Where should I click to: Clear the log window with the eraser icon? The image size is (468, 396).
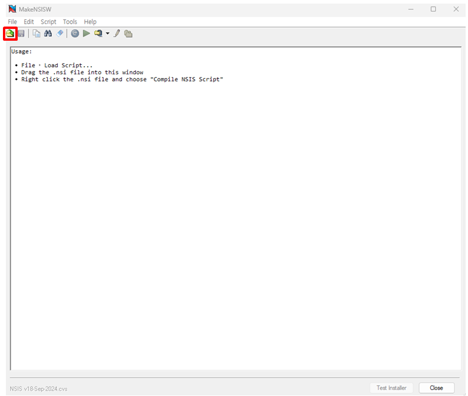[60, 34]
